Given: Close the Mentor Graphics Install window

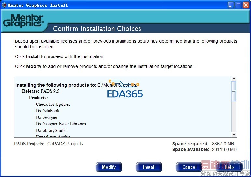Looking at the screenshot, I should (246, 5).
